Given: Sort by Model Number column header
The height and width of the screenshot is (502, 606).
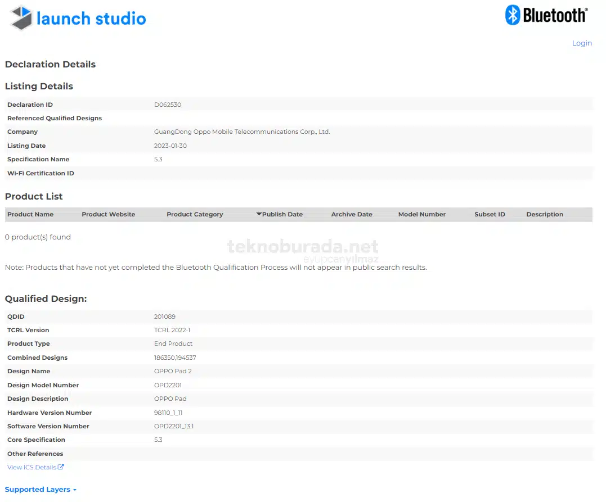Looking at the screenshot, I should tap(421, 214).
